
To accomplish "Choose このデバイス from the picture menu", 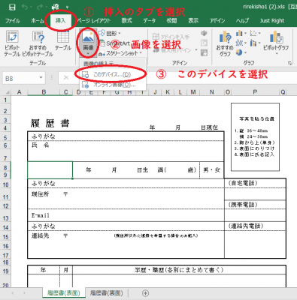I will [x=112, y=74].
